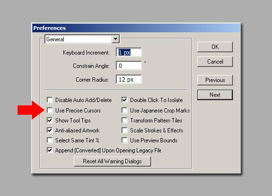Viewport: 272px width, 196px height.
Task: Open the General preferences category dropdown
Action: [x=82, y=39]
